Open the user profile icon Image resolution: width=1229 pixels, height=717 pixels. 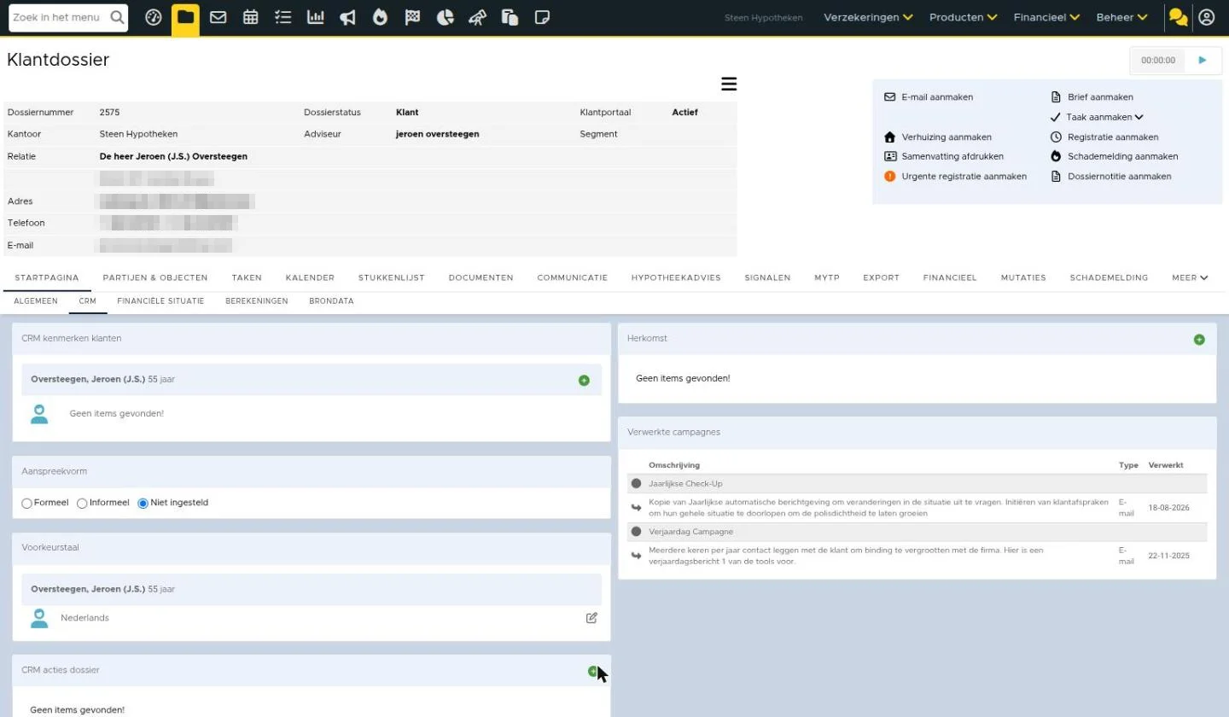click(1206, 17)
